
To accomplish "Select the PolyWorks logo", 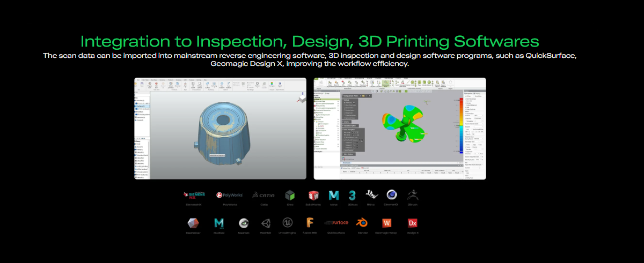I will 230,195.
